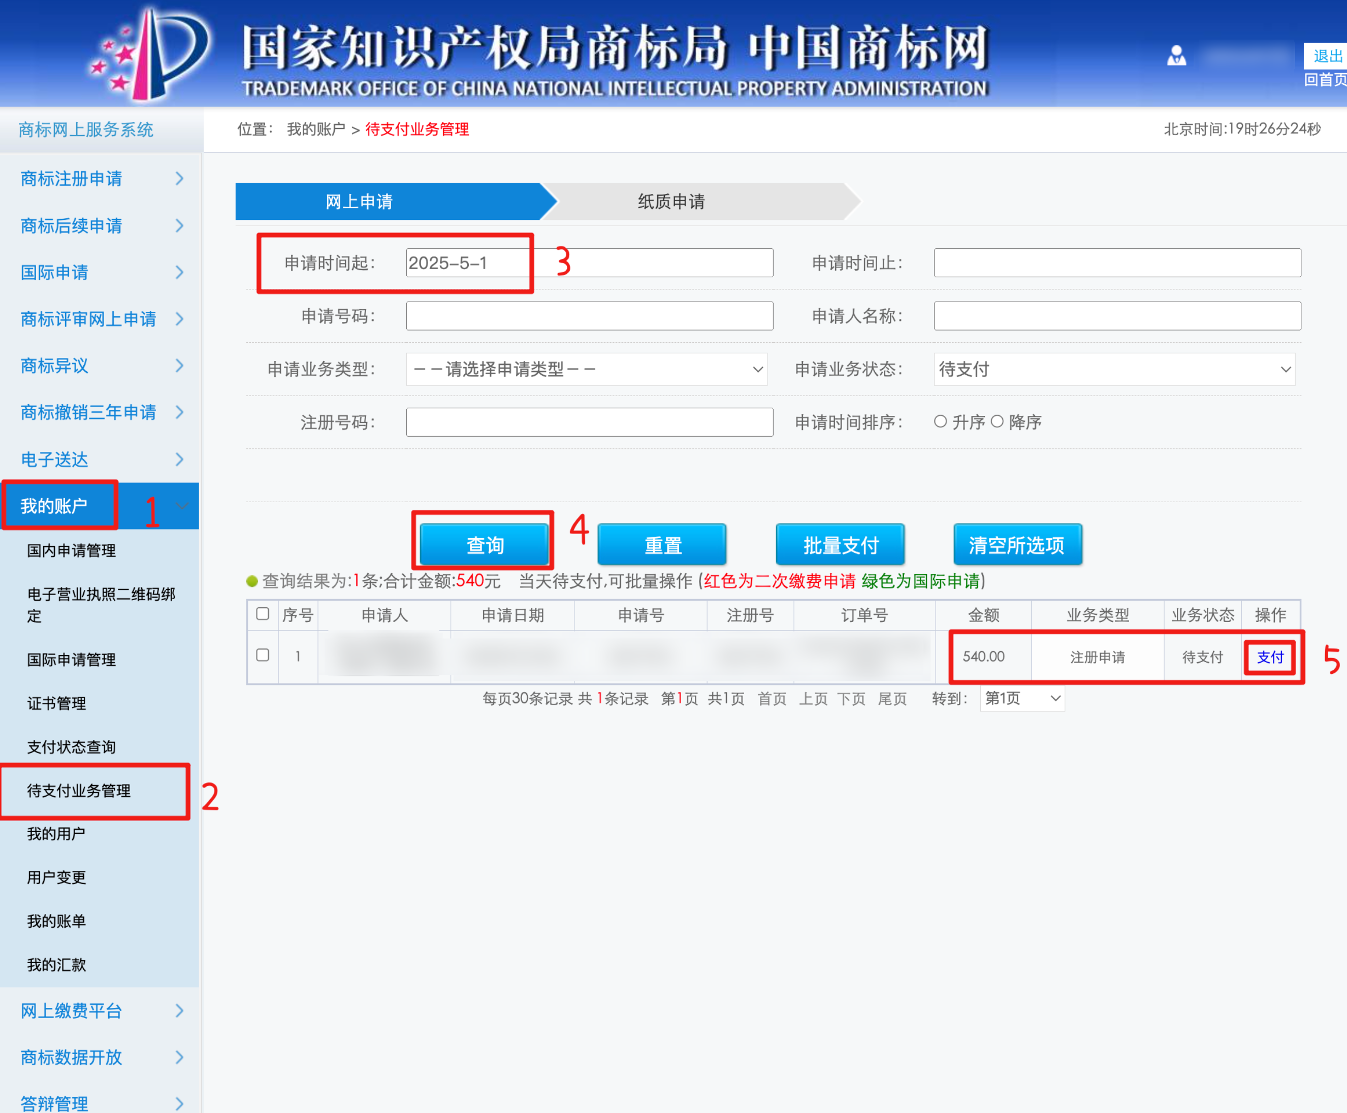Click the 查询 search button

(x=485, y=544)
